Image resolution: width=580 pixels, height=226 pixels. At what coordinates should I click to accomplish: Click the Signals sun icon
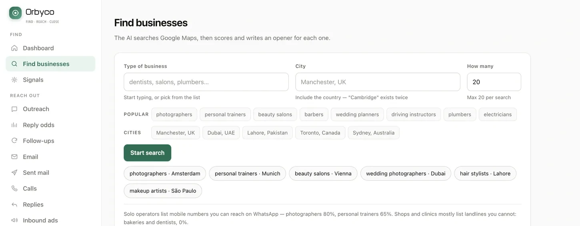click(14, 80)
